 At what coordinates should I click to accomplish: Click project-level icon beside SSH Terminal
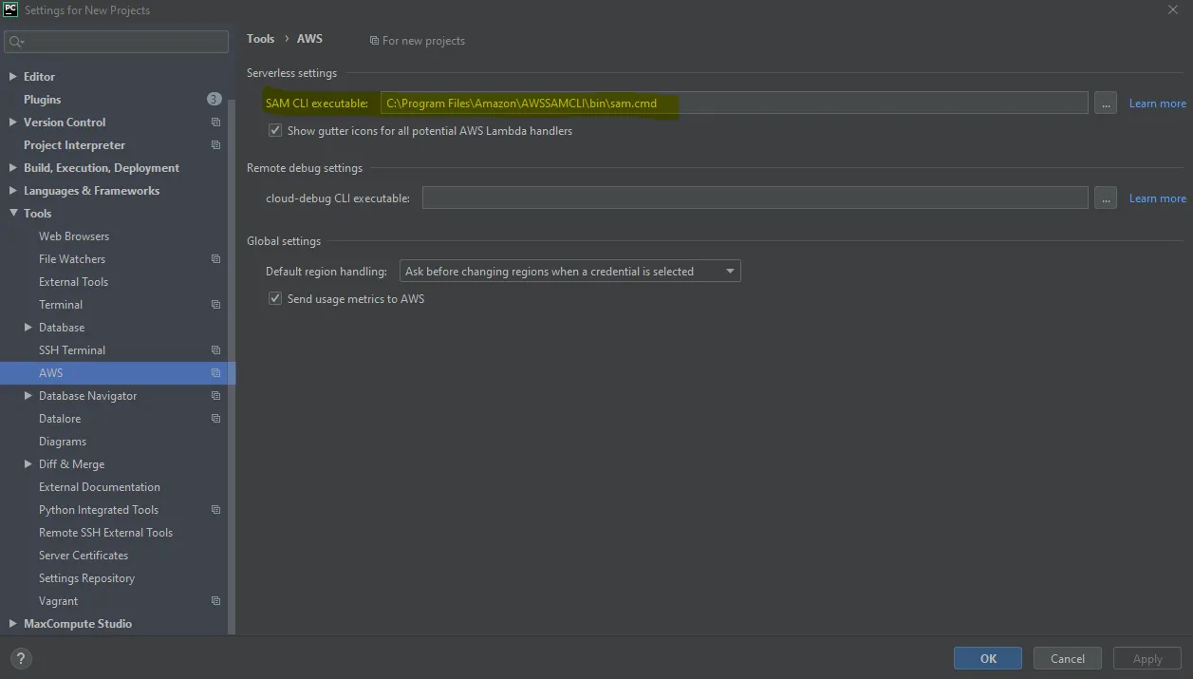point(215,350)
